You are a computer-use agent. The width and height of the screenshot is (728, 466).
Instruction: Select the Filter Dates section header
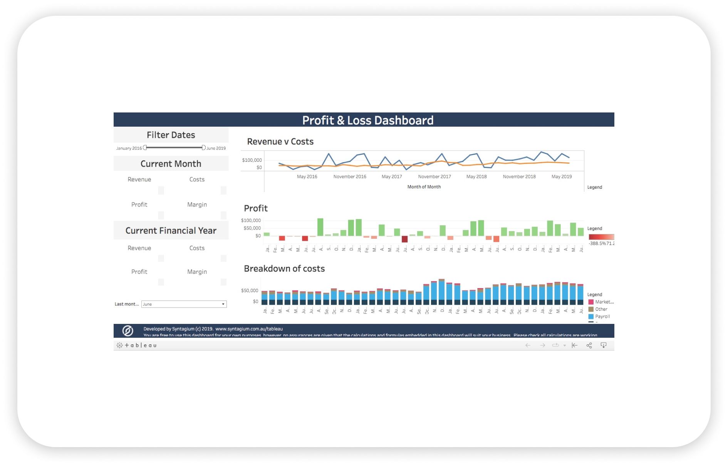click(x=171, y=135)
